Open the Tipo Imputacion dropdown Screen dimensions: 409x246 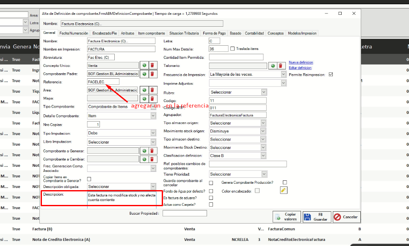[x=153, y=133]
